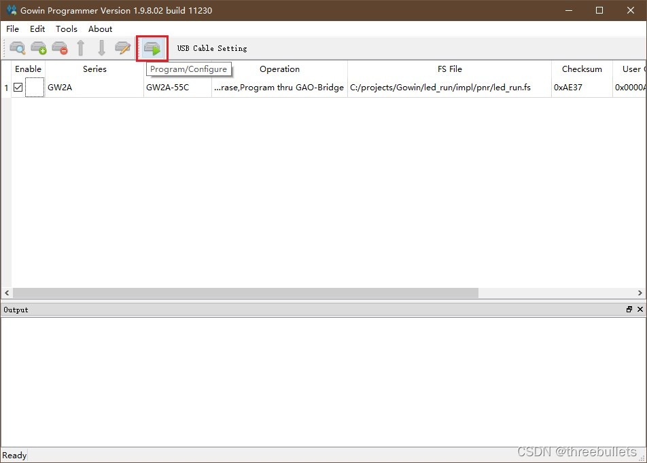Click the horizontal scrollbar thumb
Image resolution: width=647 pixels, height=463 pixels.
(x=245, y=293)
